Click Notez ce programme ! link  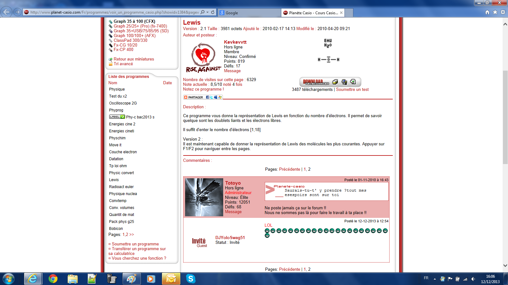(204, 89)
